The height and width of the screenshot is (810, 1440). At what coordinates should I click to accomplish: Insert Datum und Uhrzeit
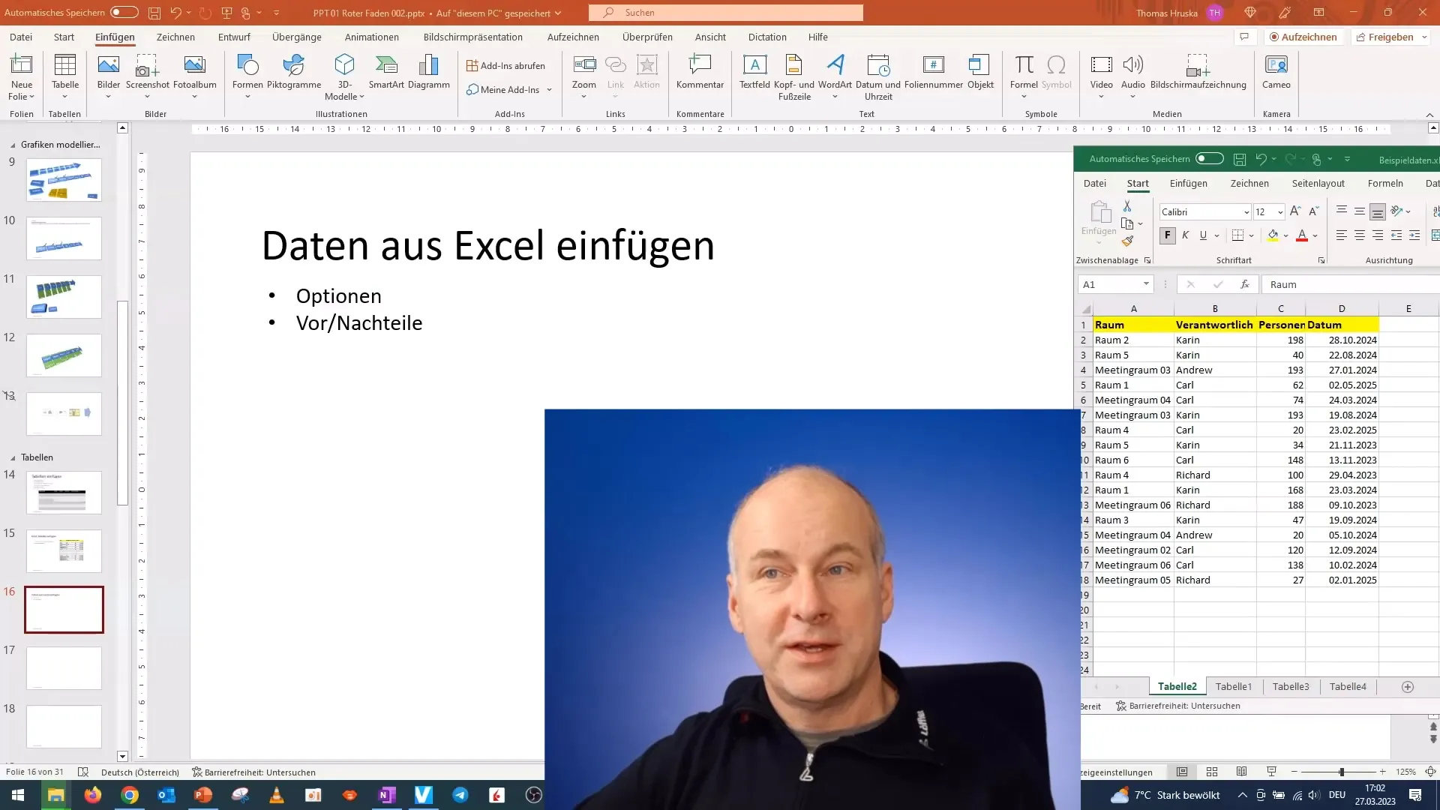point(878,76)
